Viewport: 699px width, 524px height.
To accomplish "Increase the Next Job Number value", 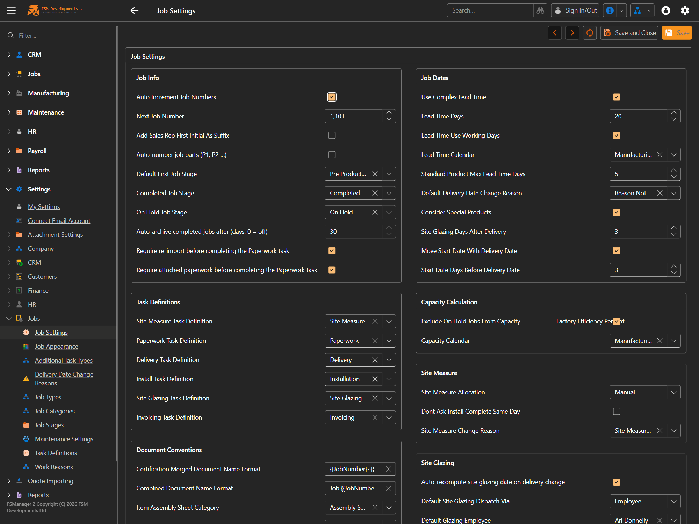I will click(x=389, y=113).
